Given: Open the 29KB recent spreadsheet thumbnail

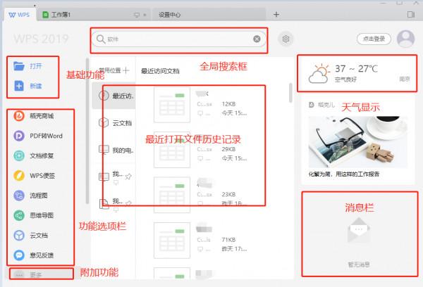Looking at the screenshot, I should pos(172,150).
